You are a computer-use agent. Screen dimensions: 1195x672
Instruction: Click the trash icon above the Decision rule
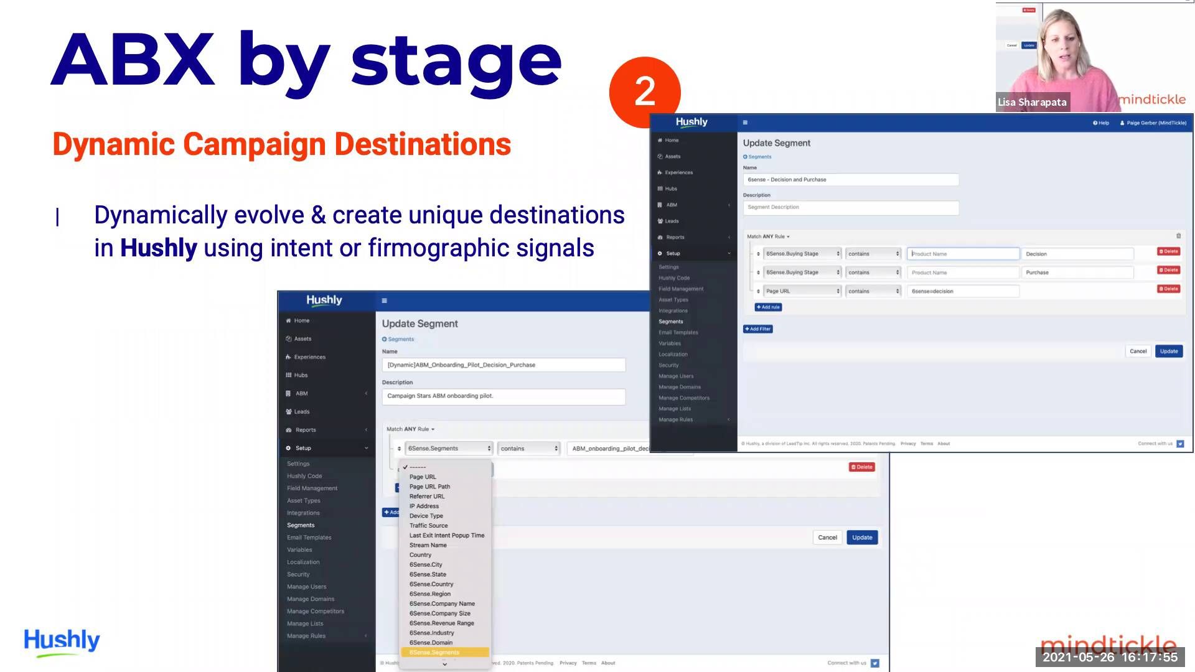pos(1178,236)
